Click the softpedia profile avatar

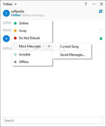coord(6,13)
